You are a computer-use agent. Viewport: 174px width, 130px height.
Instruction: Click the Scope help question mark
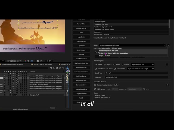tap(168, 45)
